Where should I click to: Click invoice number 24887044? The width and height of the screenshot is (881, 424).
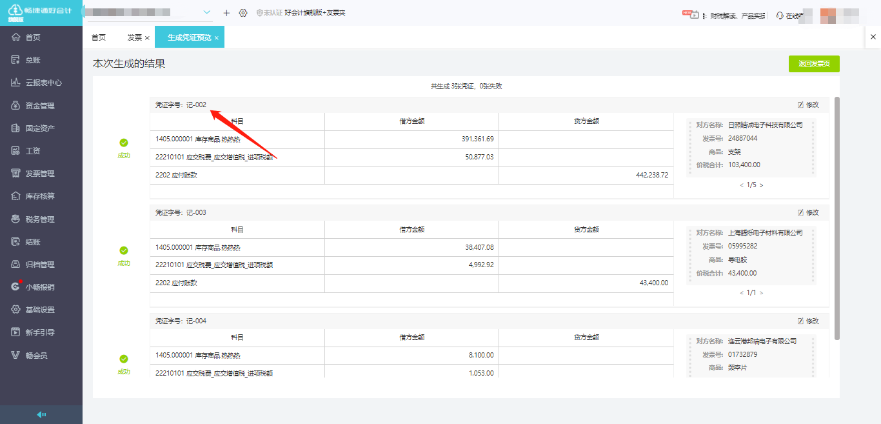[x=743, y=138]
